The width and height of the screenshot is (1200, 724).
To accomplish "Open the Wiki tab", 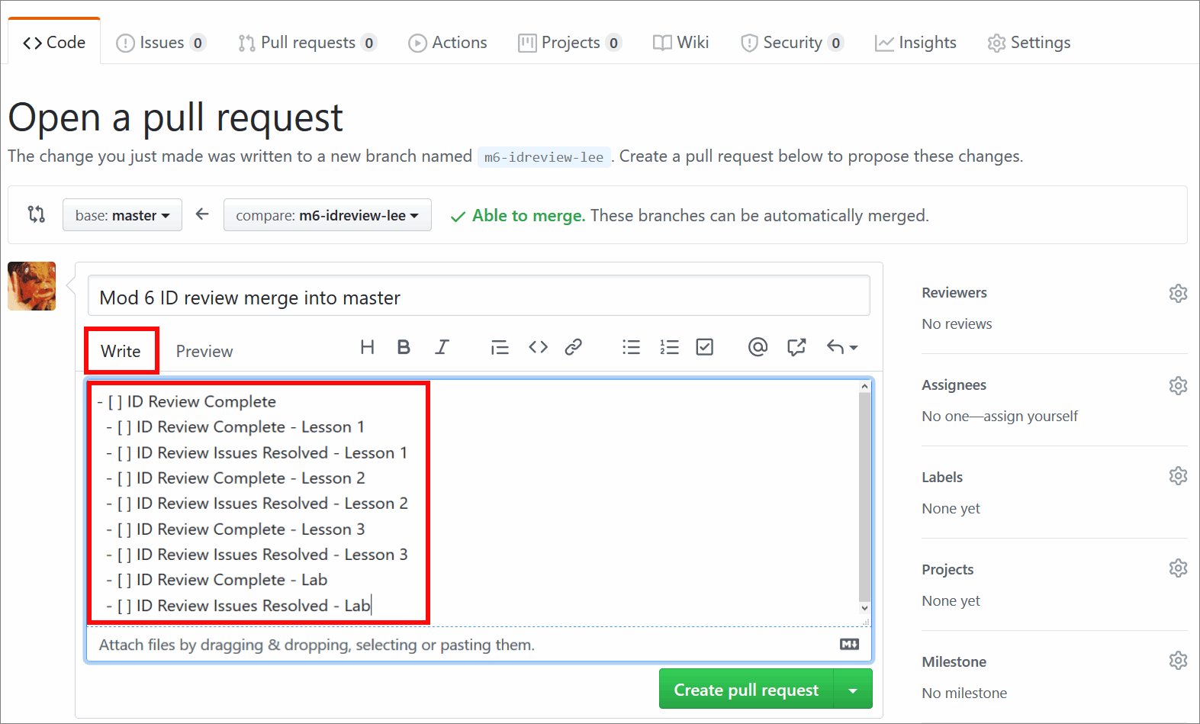I will pos(681,43).
